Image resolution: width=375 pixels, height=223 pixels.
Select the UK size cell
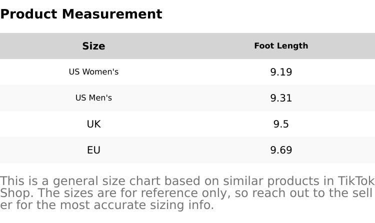tap(93, 124)
